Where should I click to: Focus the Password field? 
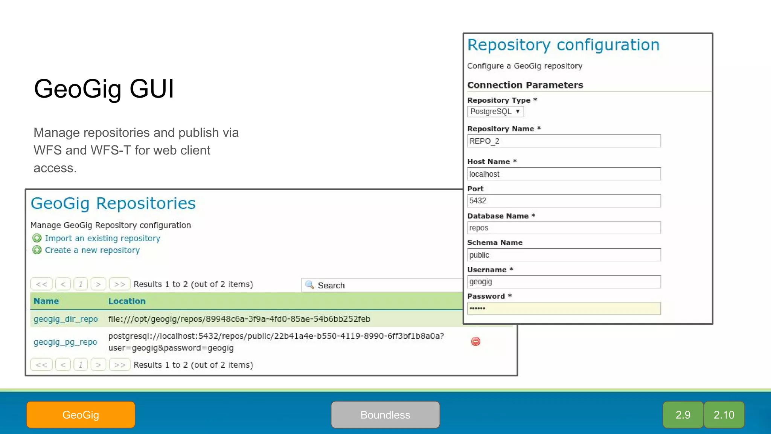(x=564, y=309)
